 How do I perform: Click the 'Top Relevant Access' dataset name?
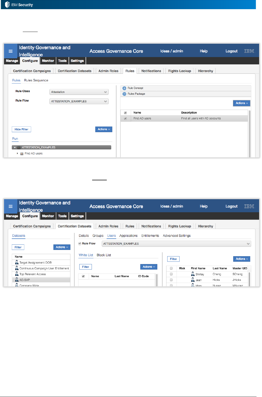[33, 274]
